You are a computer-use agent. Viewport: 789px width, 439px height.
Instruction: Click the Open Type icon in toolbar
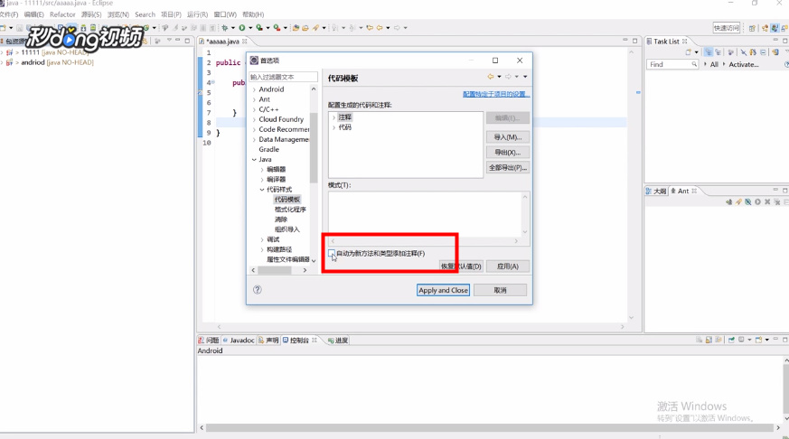pyautogui.click(x=296, y=28)
